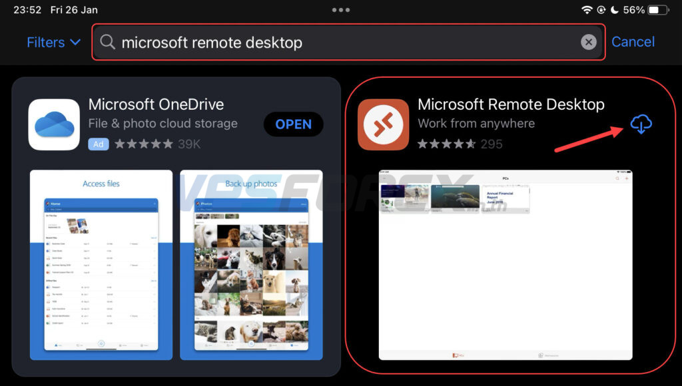Tap the magnifying glass search icon
The image size is (682, 386).
107,43
